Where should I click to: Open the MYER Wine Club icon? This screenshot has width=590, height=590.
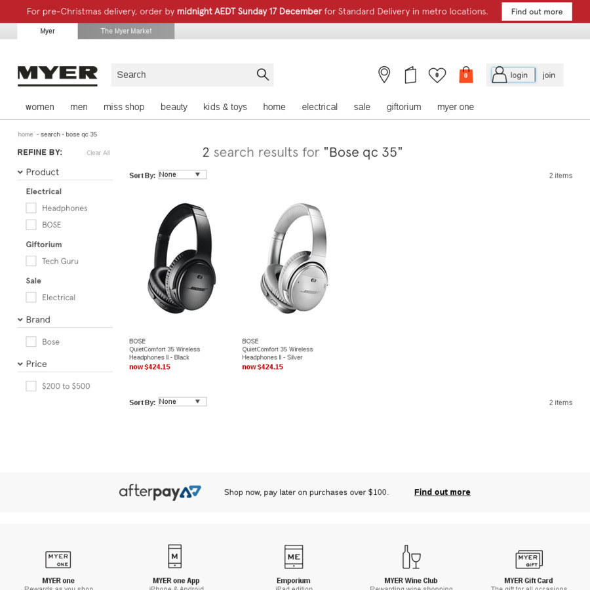click(x=411, y=557)
